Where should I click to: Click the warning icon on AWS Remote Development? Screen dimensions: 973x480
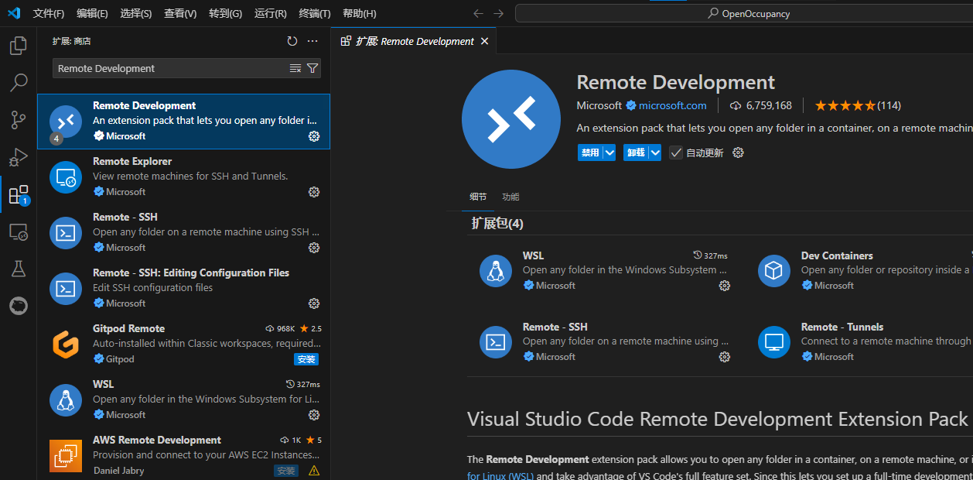coord(314,471)
